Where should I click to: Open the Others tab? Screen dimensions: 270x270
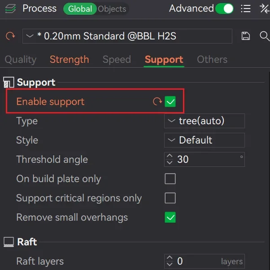212,60
